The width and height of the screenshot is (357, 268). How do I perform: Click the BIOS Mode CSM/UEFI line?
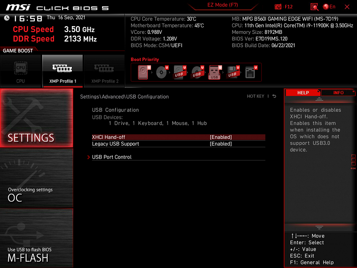point(157,45)
